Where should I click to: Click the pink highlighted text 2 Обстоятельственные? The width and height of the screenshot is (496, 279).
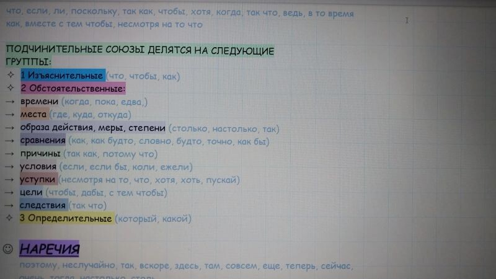coord(73,89)
